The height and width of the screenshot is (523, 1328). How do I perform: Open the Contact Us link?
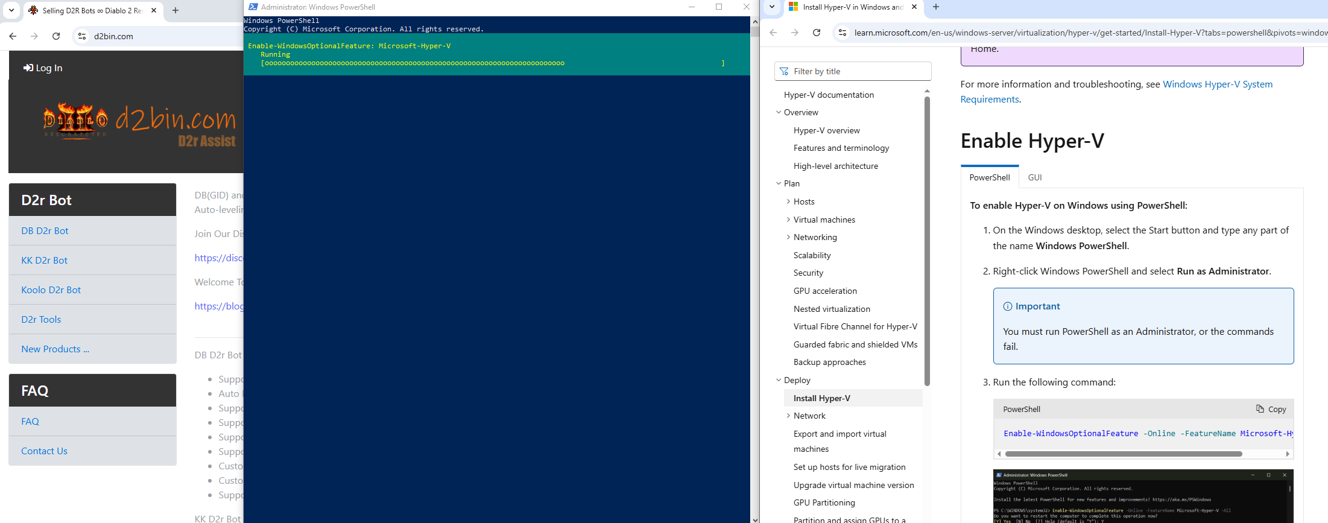point(44,451)
